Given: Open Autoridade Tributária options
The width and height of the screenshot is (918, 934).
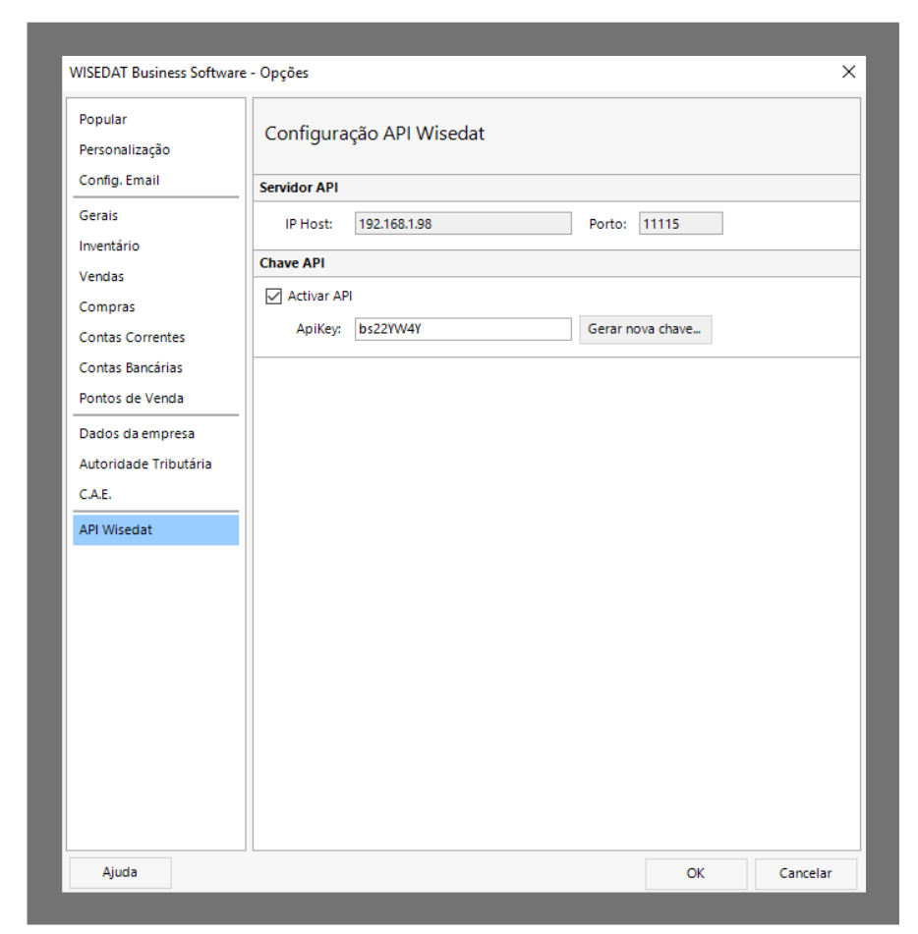Looking at the screenshot, I should tap(145, 465).
